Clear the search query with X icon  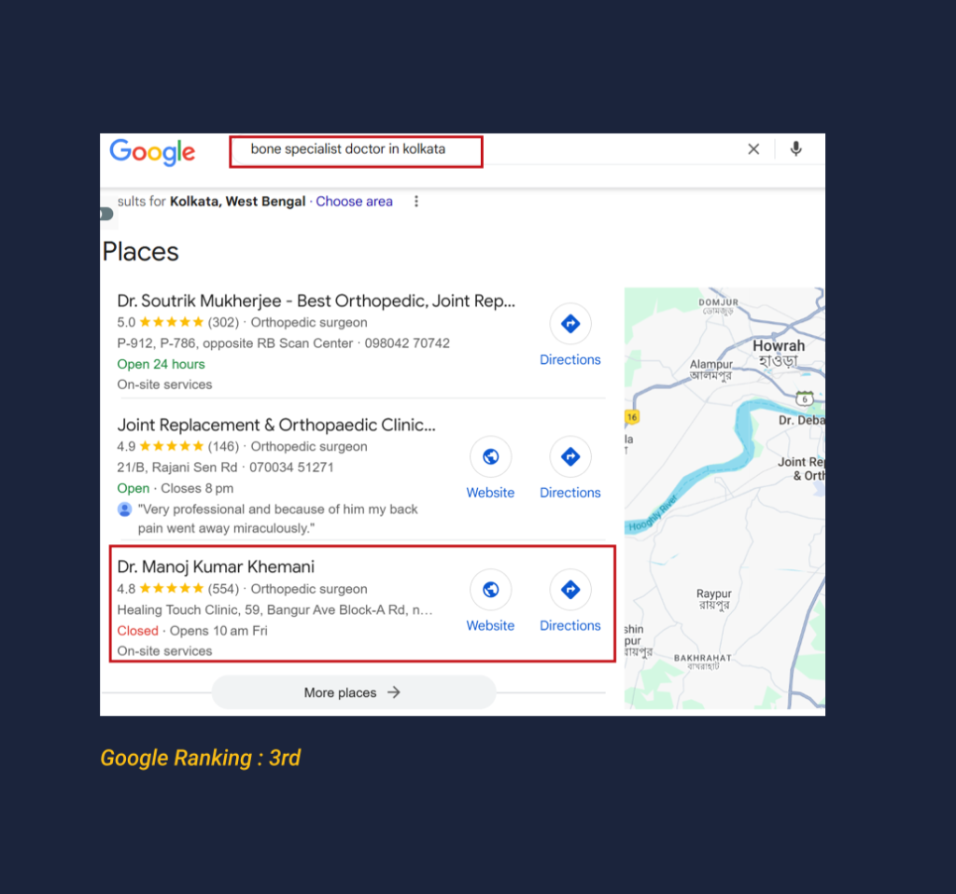point(753,149)
